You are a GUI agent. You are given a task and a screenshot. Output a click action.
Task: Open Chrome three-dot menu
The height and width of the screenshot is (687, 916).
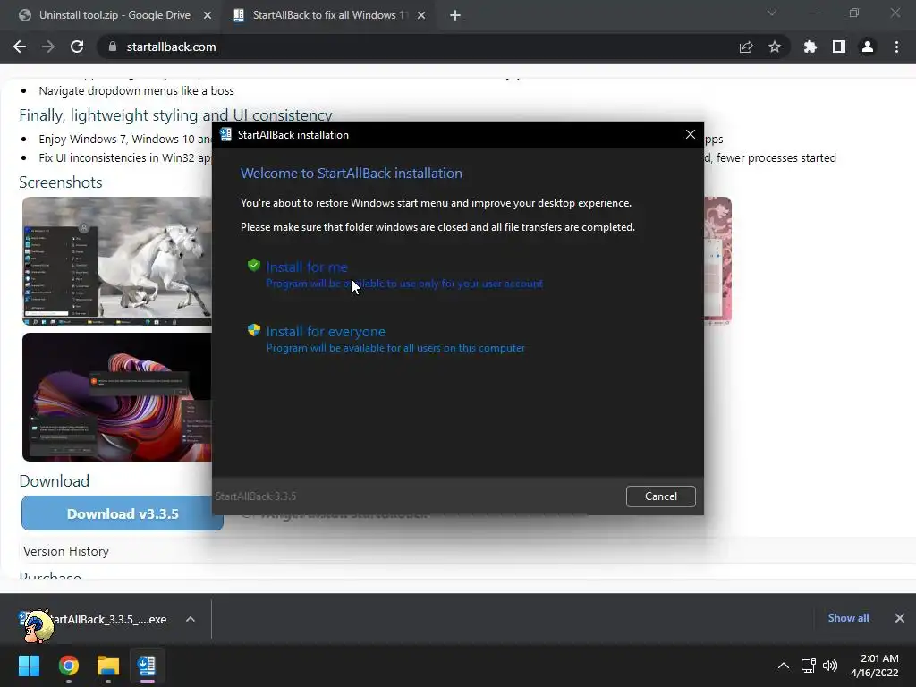pos(896,47)
